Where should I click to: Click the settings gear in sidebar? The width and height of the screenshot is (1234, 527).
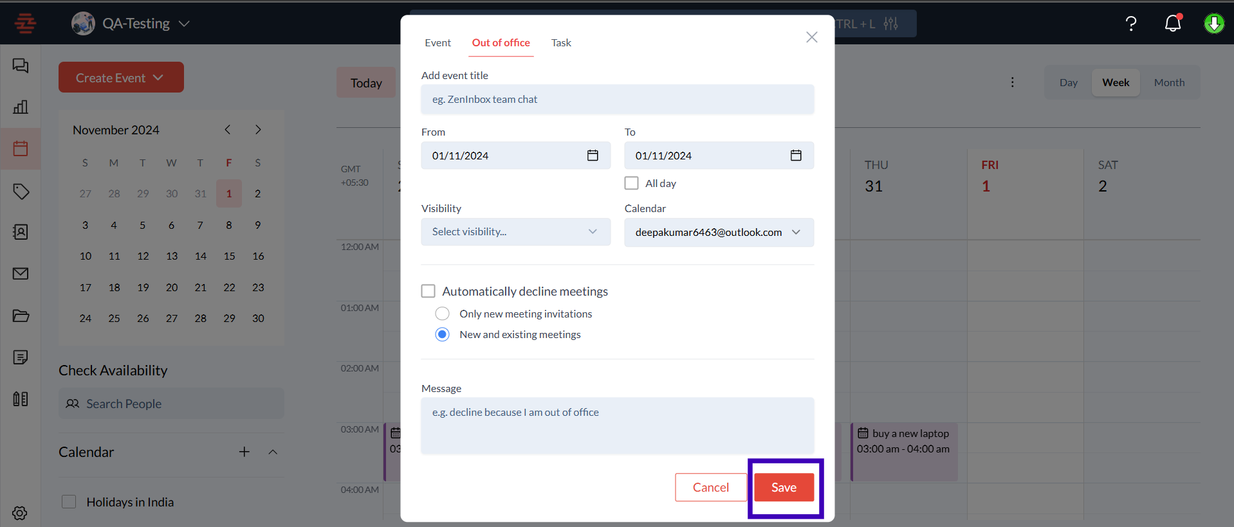pos(20,513)
